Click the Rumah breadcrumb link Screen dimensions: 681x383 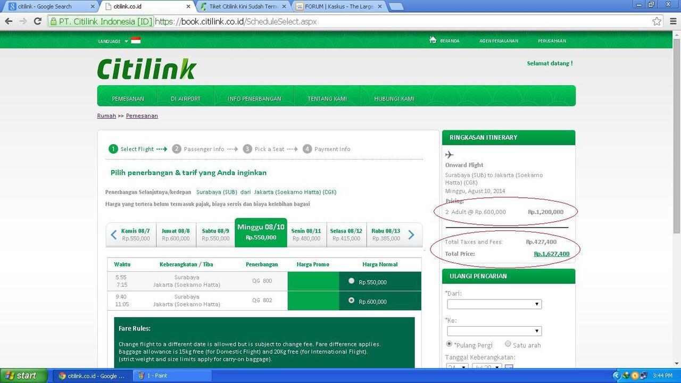pyautogui.click(x=106, y=115)
